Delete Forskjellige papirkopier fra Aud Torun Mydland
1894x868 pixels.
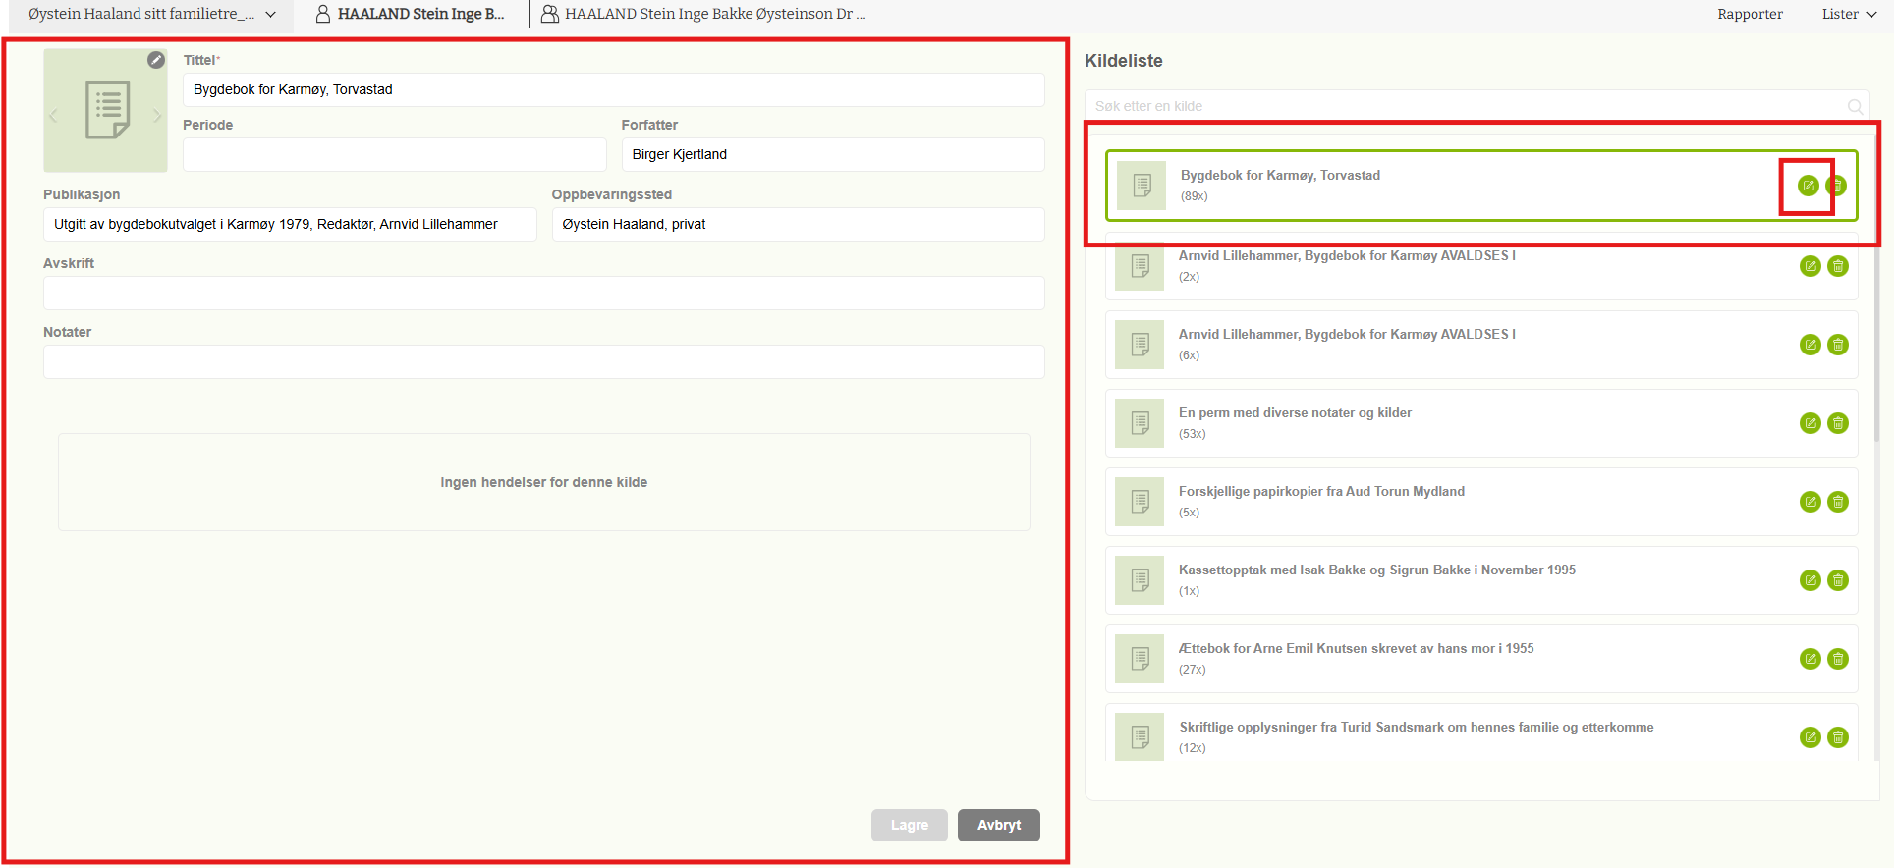1837,502
